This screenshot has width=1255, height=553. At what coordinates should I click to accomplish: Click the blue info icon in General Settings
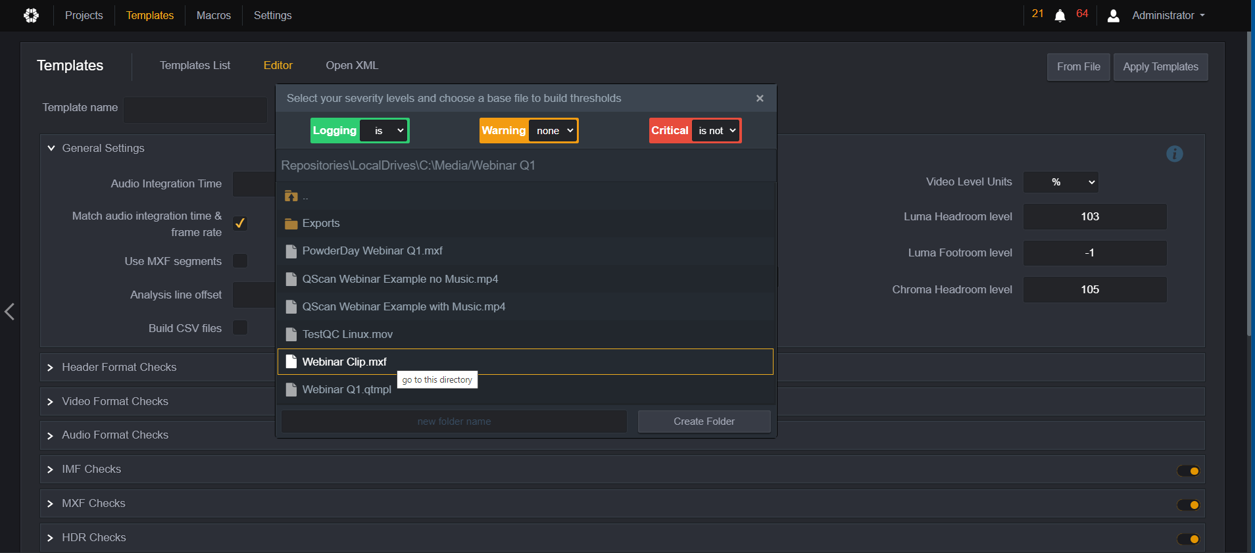pos(1174,154)
